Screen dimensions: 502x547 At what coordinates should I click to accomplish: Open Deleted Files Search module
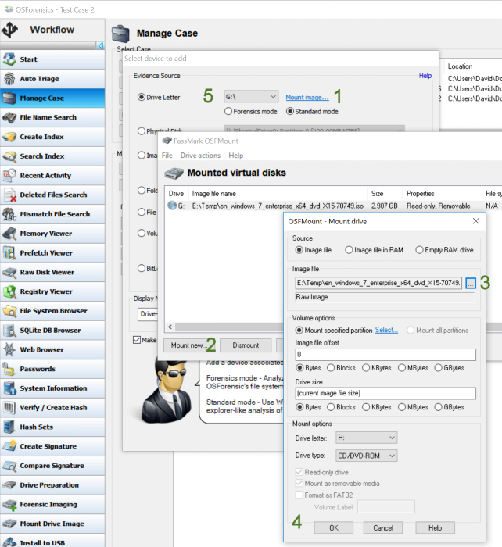(x=52, y=195)
